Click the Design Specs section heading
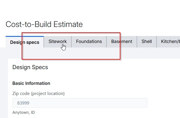The width and height of the screenshot is (180, 118). 30,67
